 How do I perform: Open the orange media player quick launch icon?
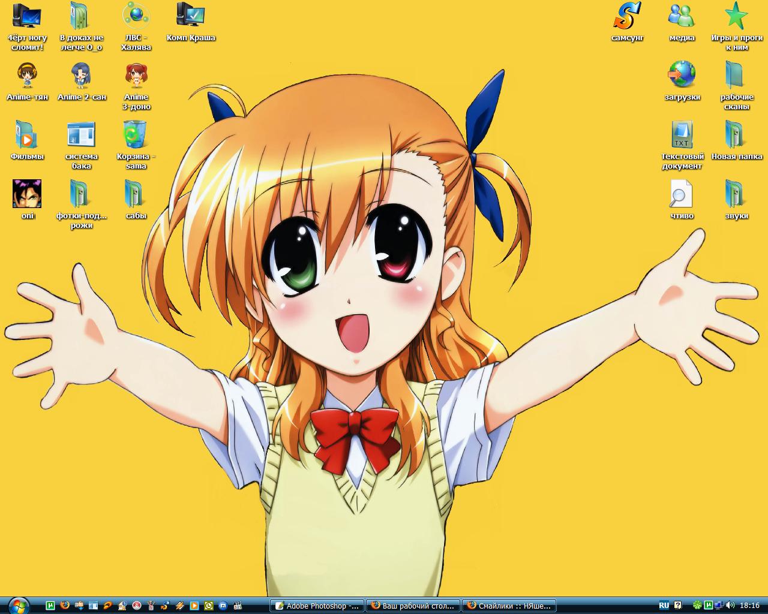(194, 606)
